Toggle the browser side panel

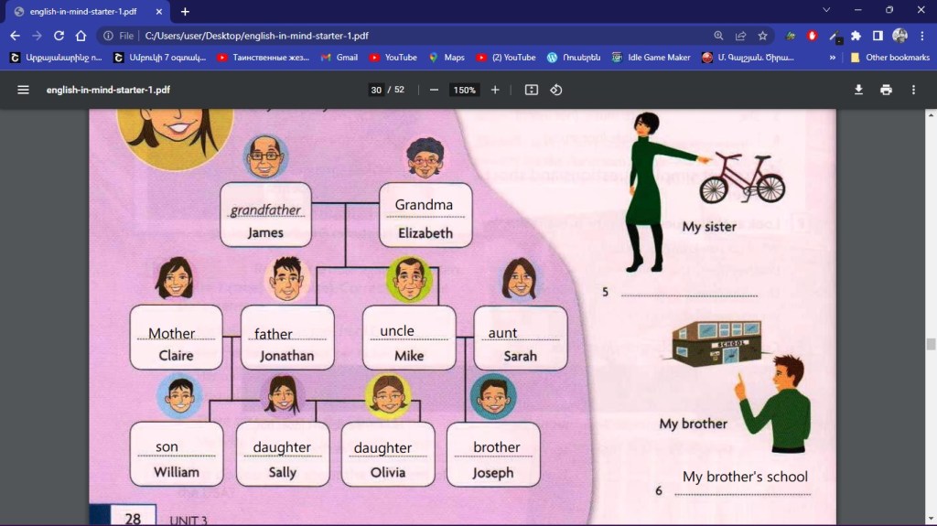pos(878,36)
